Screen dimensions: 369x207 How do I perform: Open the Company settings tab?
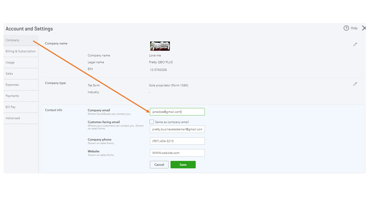[x=12, y=40]
